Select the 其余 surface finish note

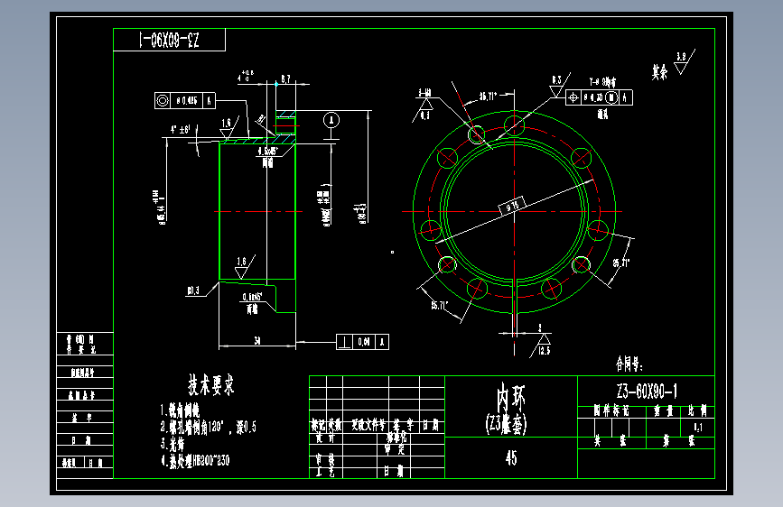click(x=659, y=72)
